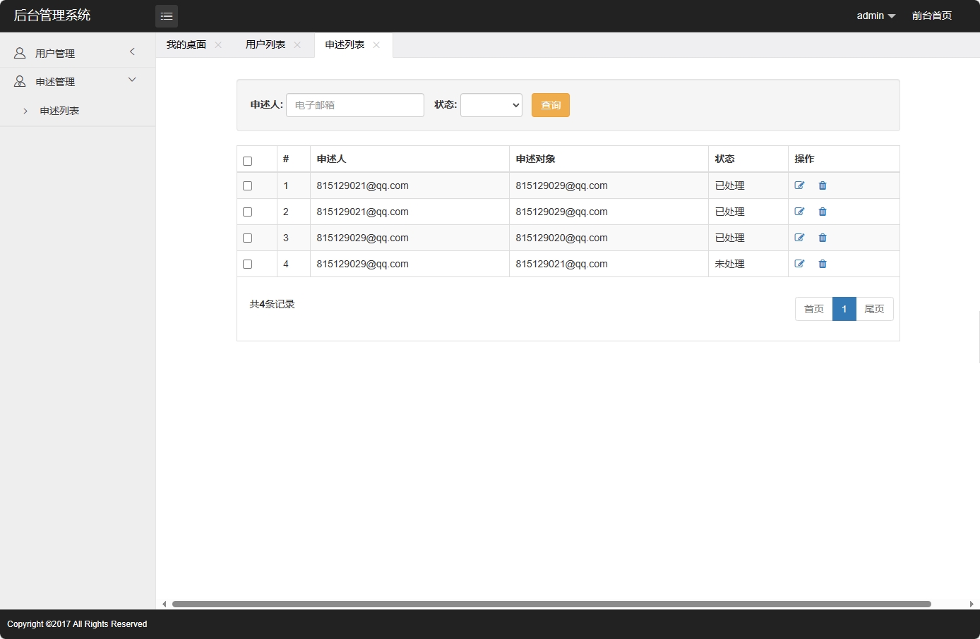980x639 pixels.
Task: Open edit for unprocessed record 4
Action: 799,264
